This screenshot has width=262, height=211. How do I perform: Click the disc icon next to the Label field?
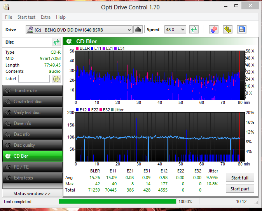click(56, 79)
